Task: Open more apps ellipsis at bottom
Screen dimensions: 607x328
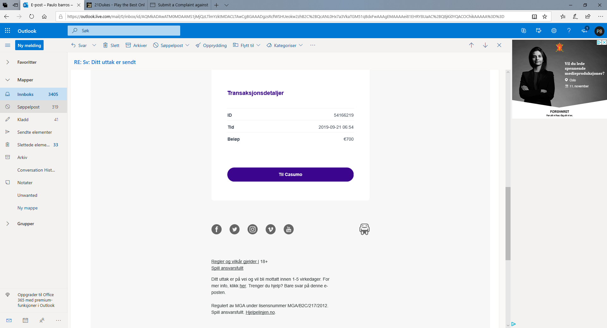Action: 58,320
